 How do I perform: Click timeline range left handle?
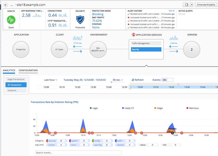pyautogui.click(x=130, y=87)
